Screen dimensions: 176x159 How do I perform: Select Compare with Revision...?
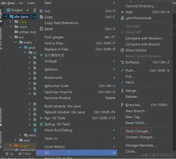click(x=145, y=38)
